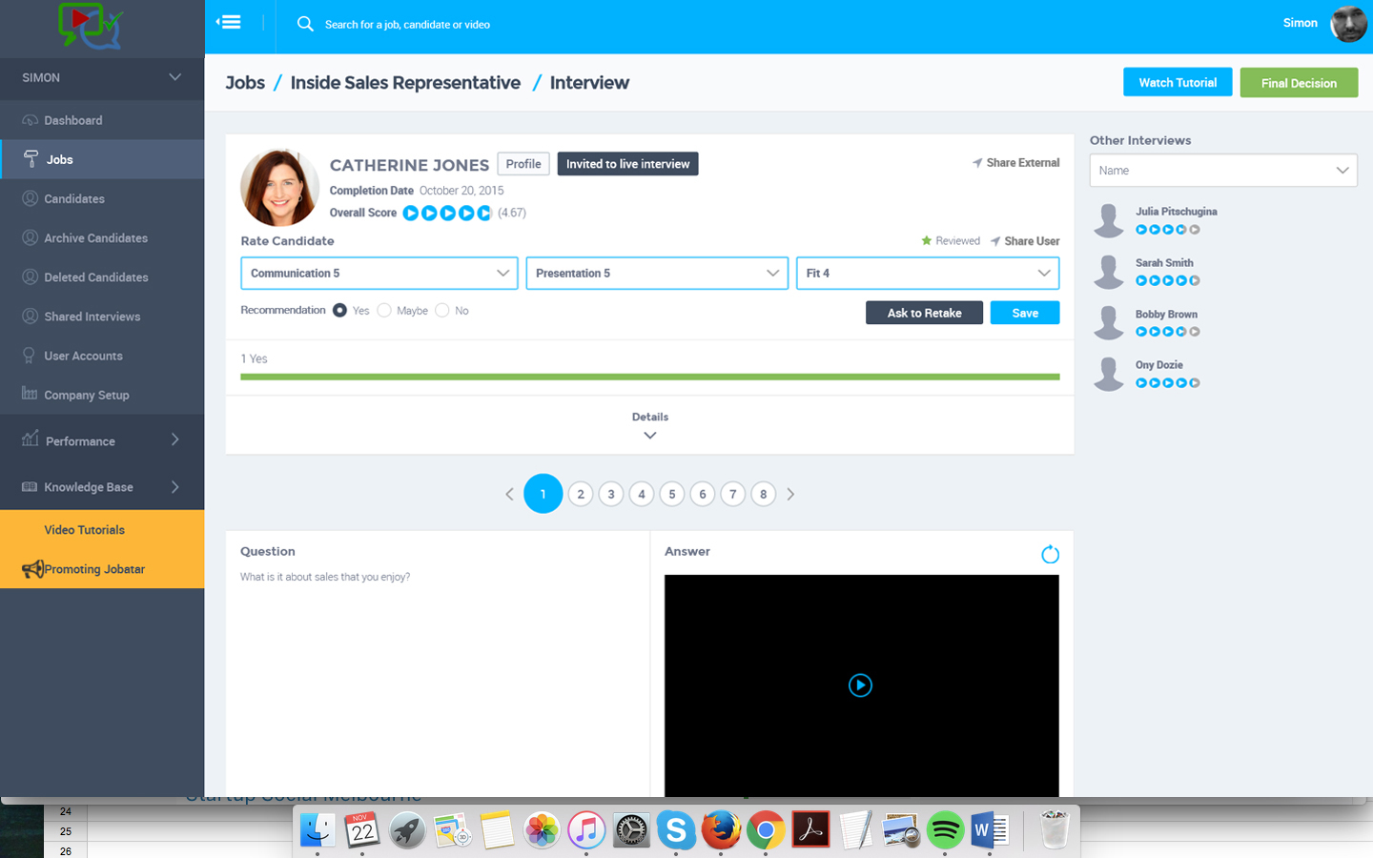Jump to question 5 in pagination
1373x858 pixels.
(671, 494)
